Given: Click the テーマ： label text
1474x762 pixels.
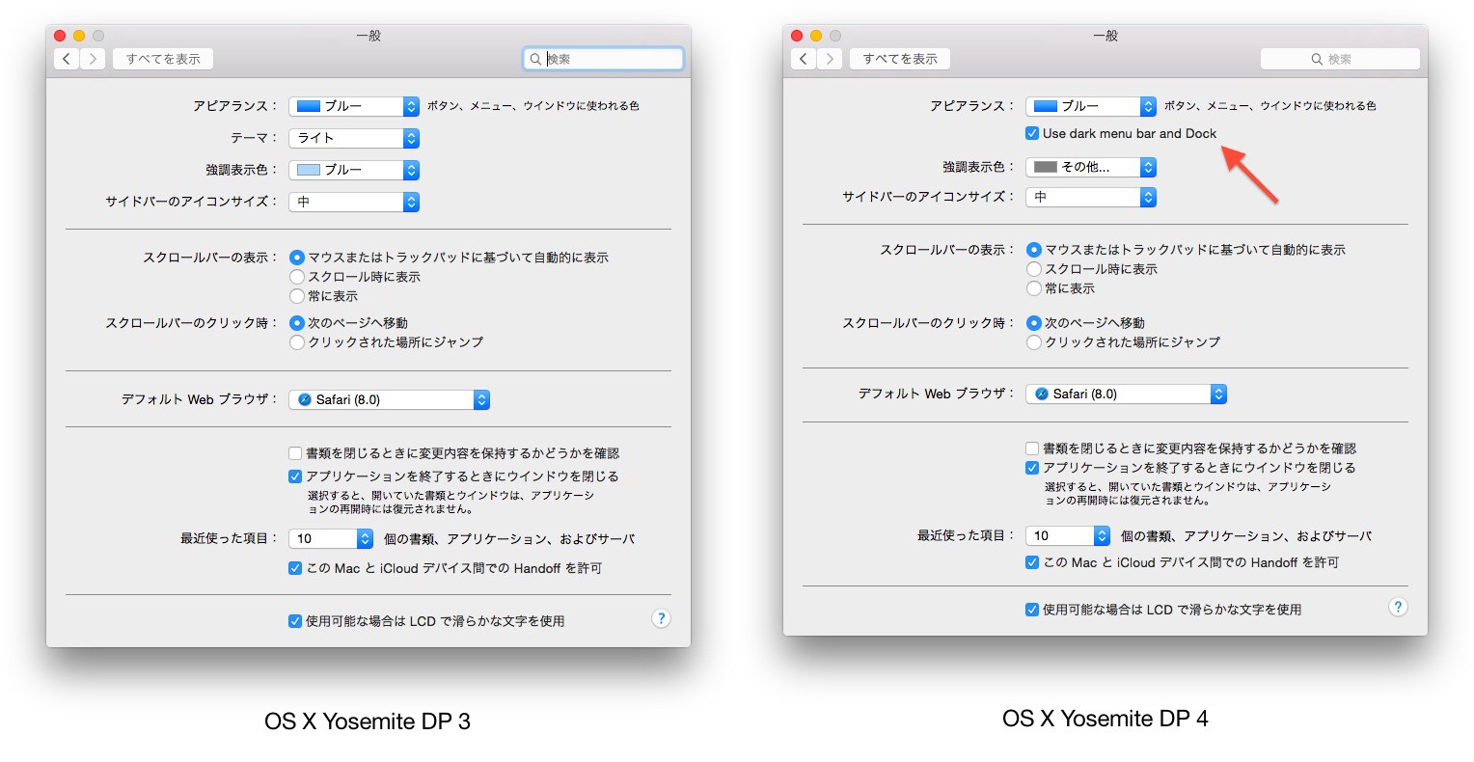Looking at the screenshot, I should 255,138.
